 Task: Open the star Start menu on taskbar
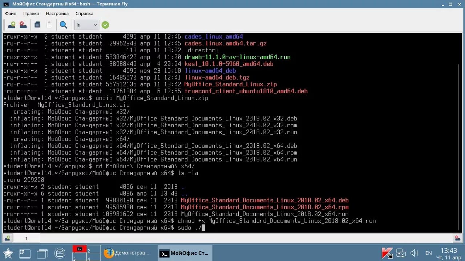pyautogui.click(x=8, y=253)
